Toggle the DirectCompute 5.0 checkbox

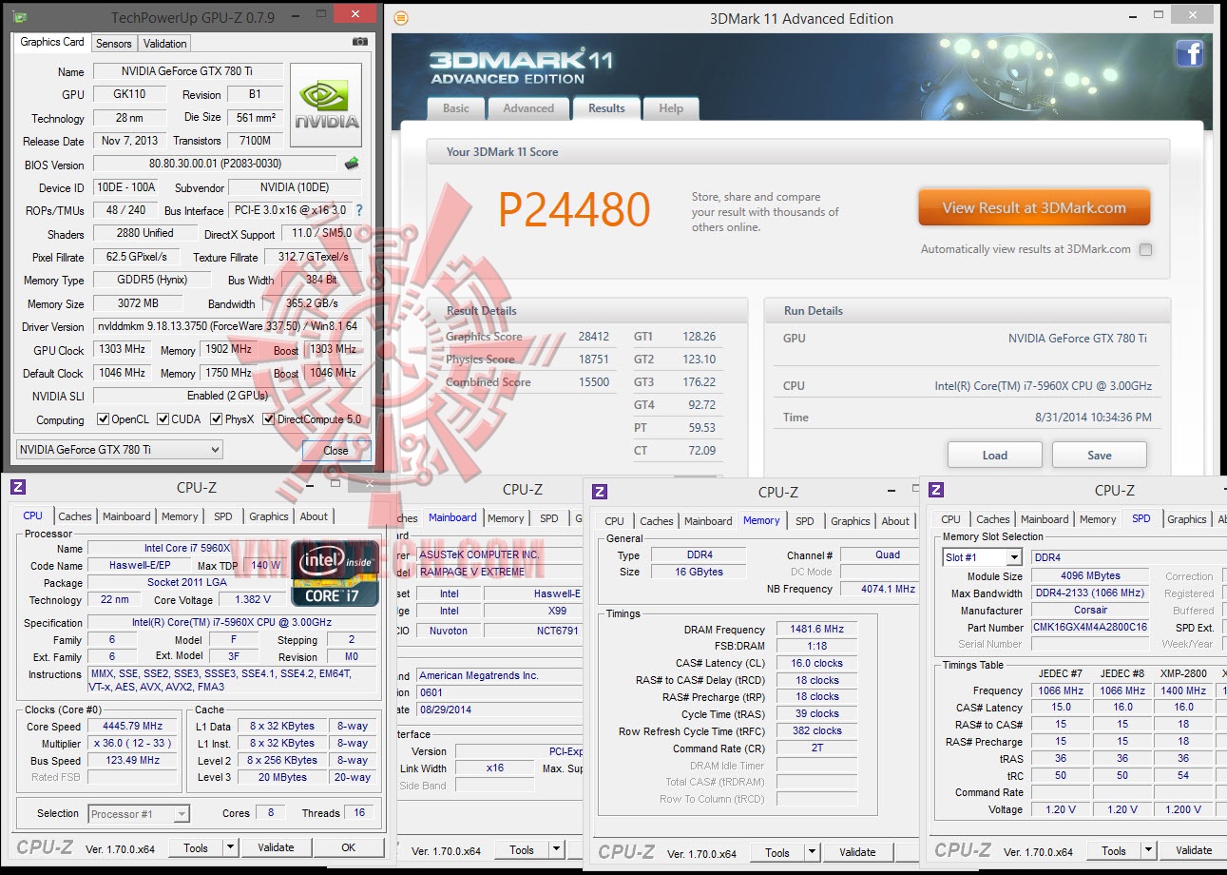click(x=269, y=419)
